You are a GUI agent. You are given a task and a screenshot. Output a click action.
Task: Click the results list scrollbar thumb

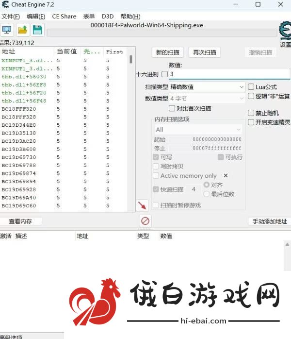[131, 59]
